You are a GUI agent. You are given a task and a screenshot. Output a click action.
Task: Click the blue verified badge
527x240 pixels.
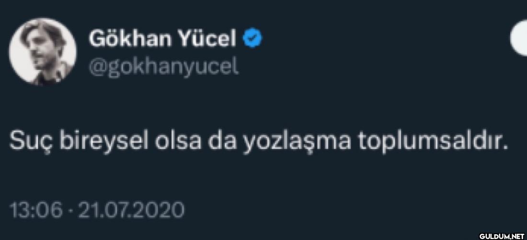point(252,39)
